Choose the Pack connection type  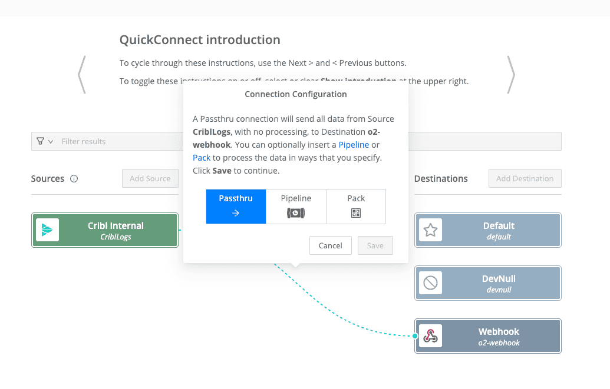[356, 206]
